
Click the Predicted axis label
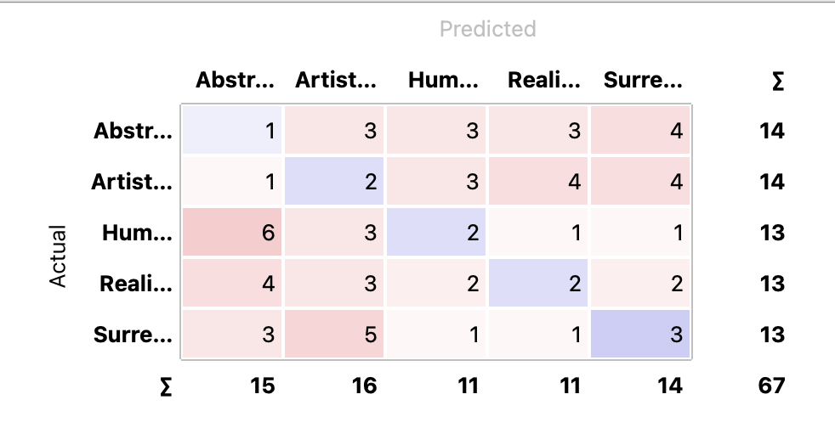pos(488,29)
